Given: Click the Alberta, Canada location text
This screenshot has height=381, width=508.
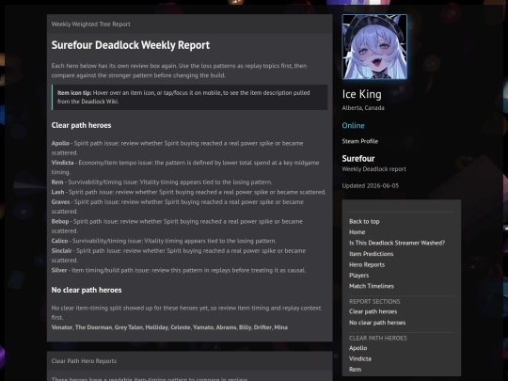Looking at the screenshot, I should click(x=363, y=108).
